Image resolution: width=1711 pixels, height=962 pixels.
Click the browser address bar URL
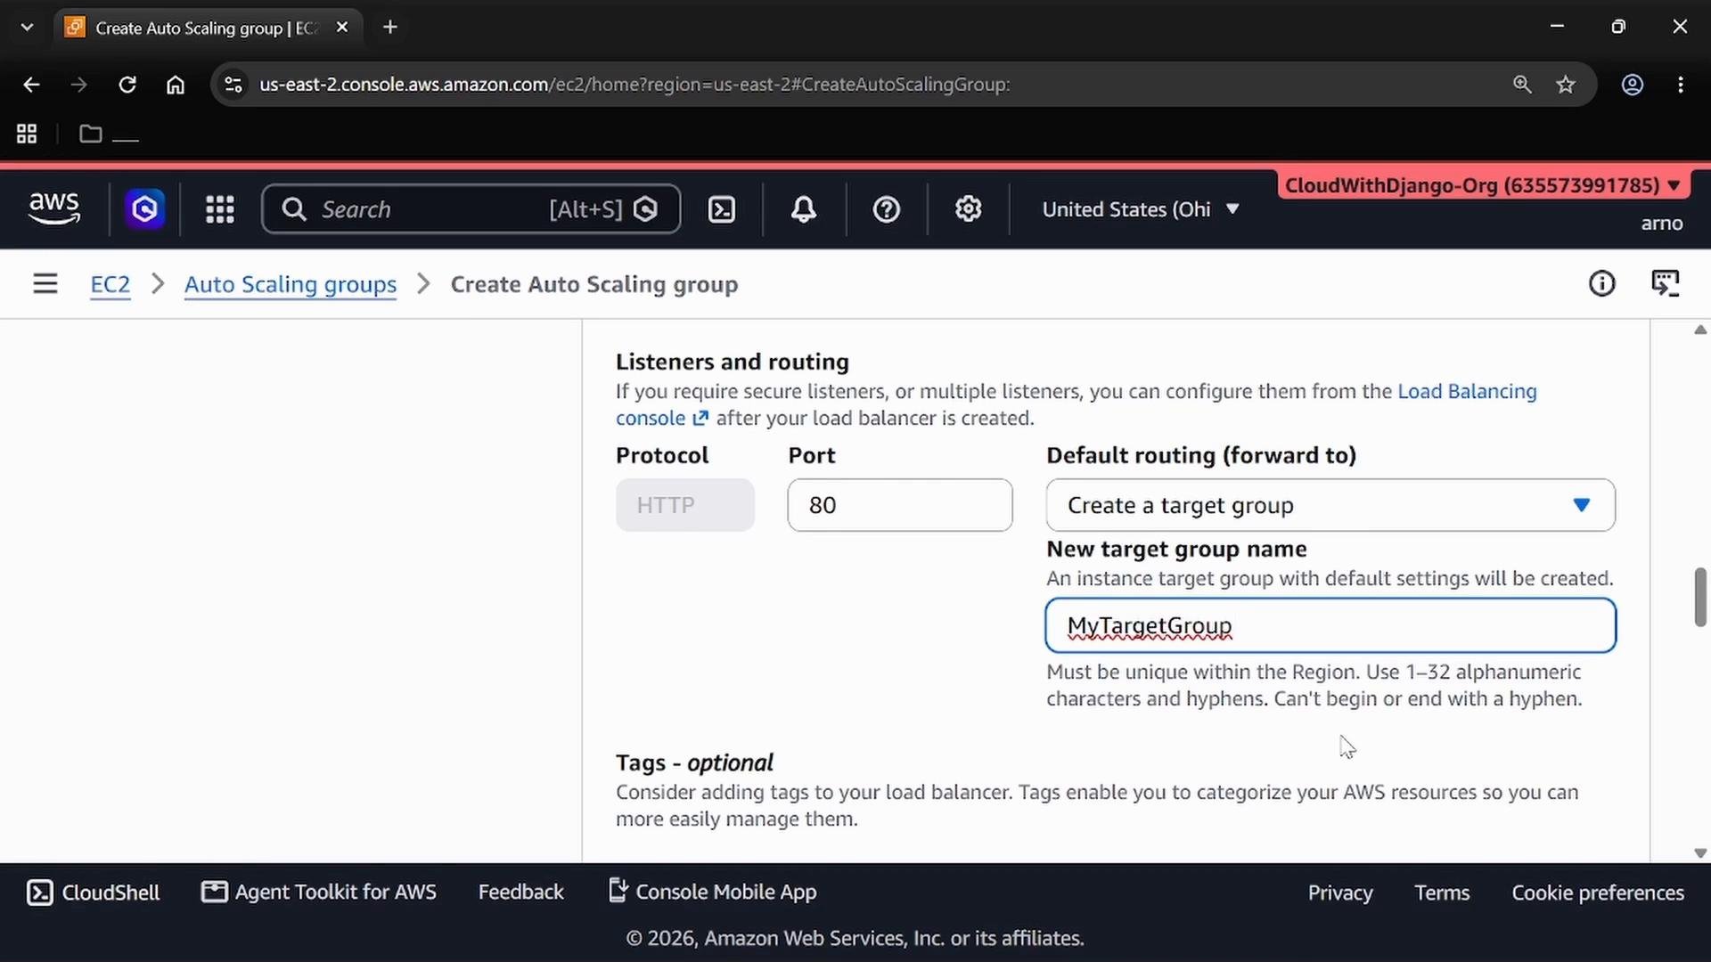coord(634,85)
